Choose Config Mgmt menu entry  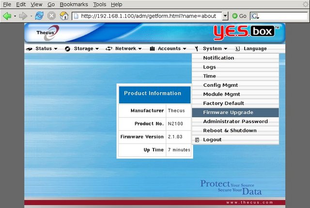coord(235,85)
